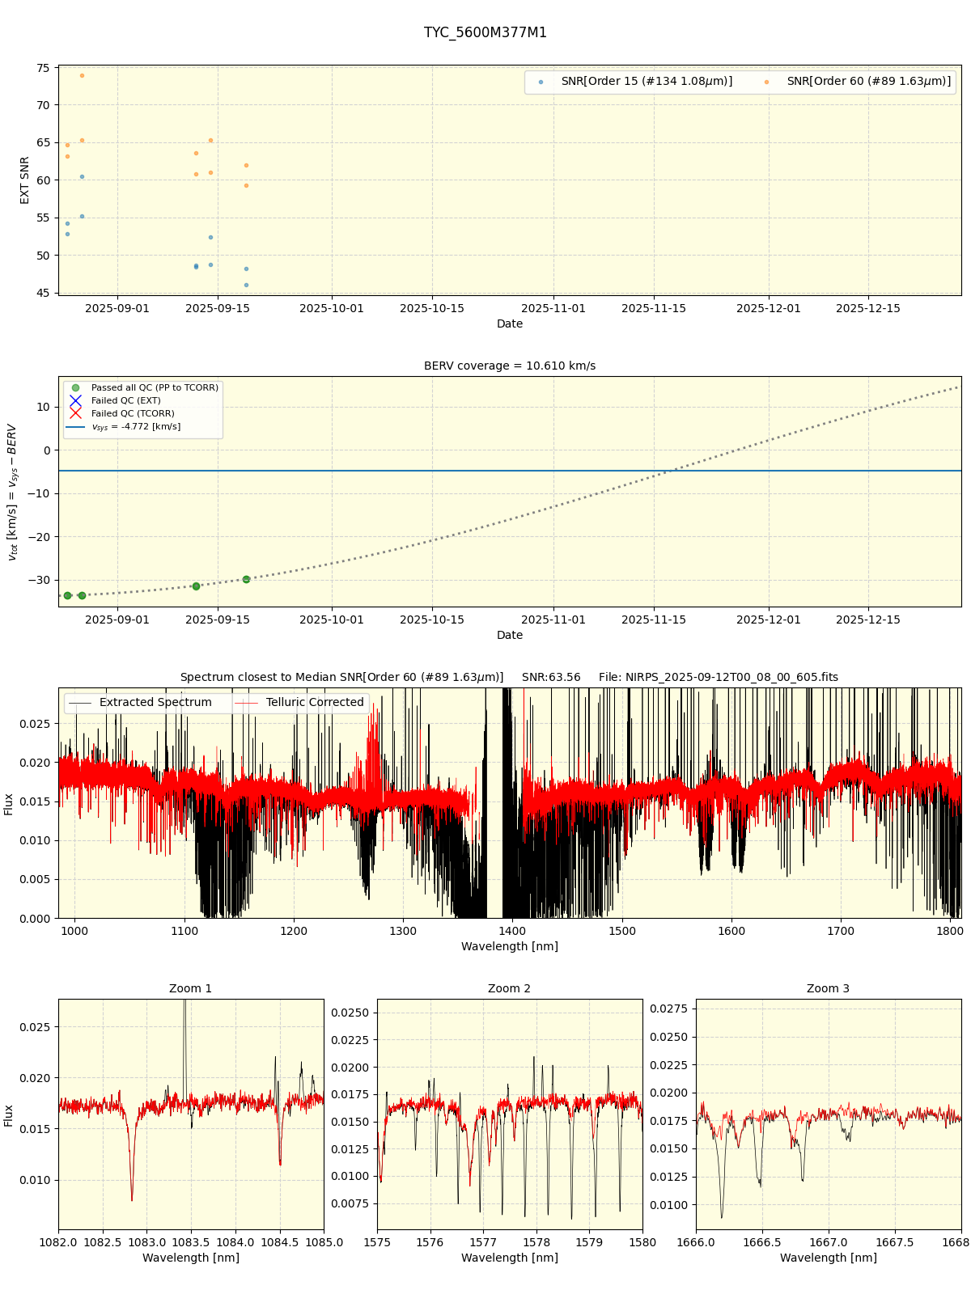This screenshot has height=1294, width=971.
Task: Click the green Passed all QC legend marker
Action: (75, 388)
